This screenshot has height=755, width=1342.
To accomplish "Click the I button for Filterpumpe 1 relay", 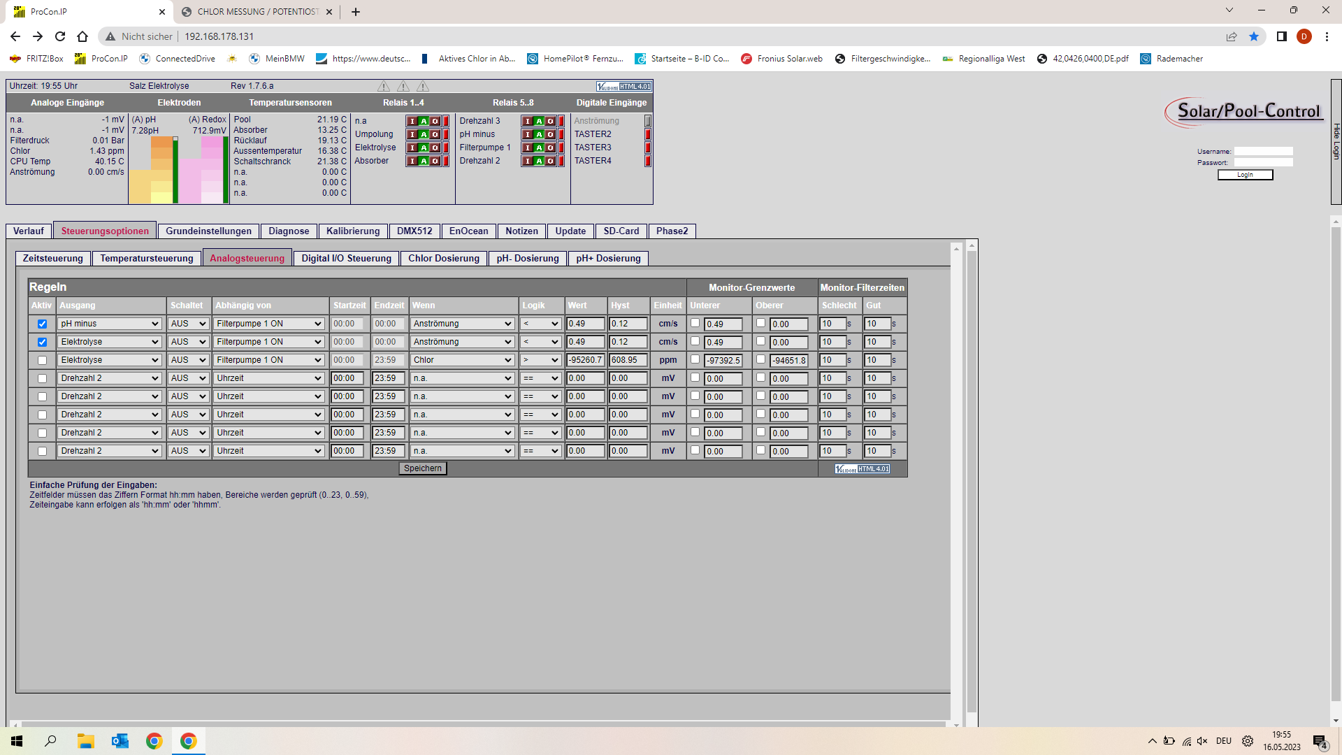I will pyautogui.click(x=528, y=148).
